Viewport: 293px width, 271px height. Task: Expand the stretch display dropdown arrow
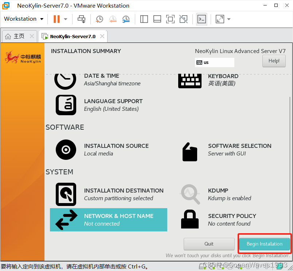click(229, 19)
